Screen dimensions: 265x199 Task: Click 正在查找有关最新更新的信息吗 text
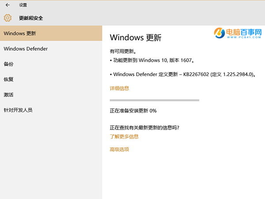pyautogui.click(x=144, y=128)
